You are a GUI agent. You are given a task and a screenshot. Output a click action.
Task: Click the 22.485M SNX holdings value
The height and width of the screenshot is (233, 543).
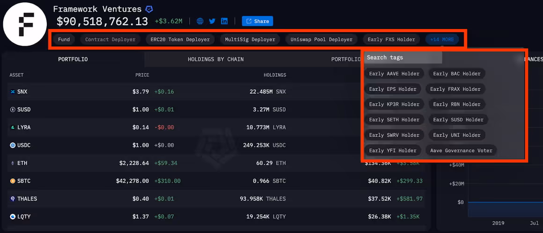[x=268, y=92]
